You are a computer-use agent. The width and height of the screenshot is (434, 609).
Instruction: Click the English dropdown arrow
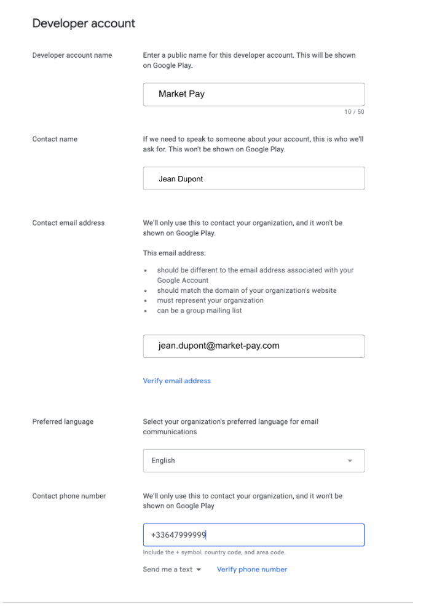point(350,461)
